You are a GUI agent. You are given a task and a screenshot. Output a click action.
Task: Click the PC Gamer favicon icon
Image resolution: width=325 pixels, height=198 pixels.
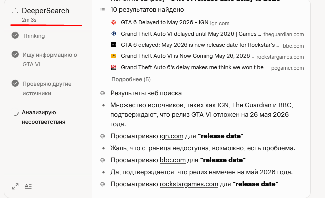click(x=114, y=67)
